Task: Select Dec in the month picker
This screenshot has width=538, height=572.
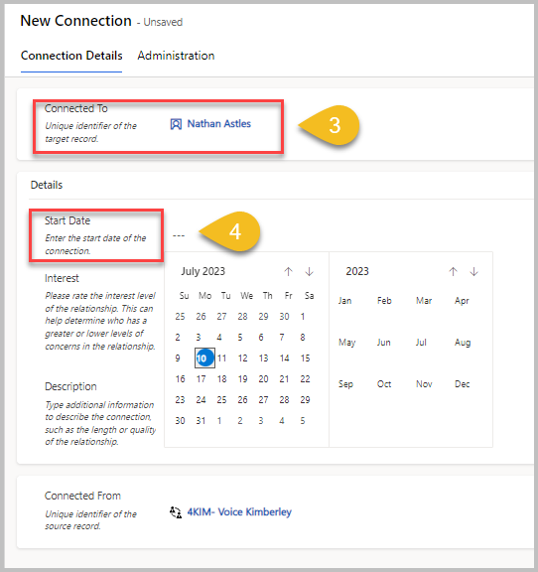Action: tap(462, 384)
